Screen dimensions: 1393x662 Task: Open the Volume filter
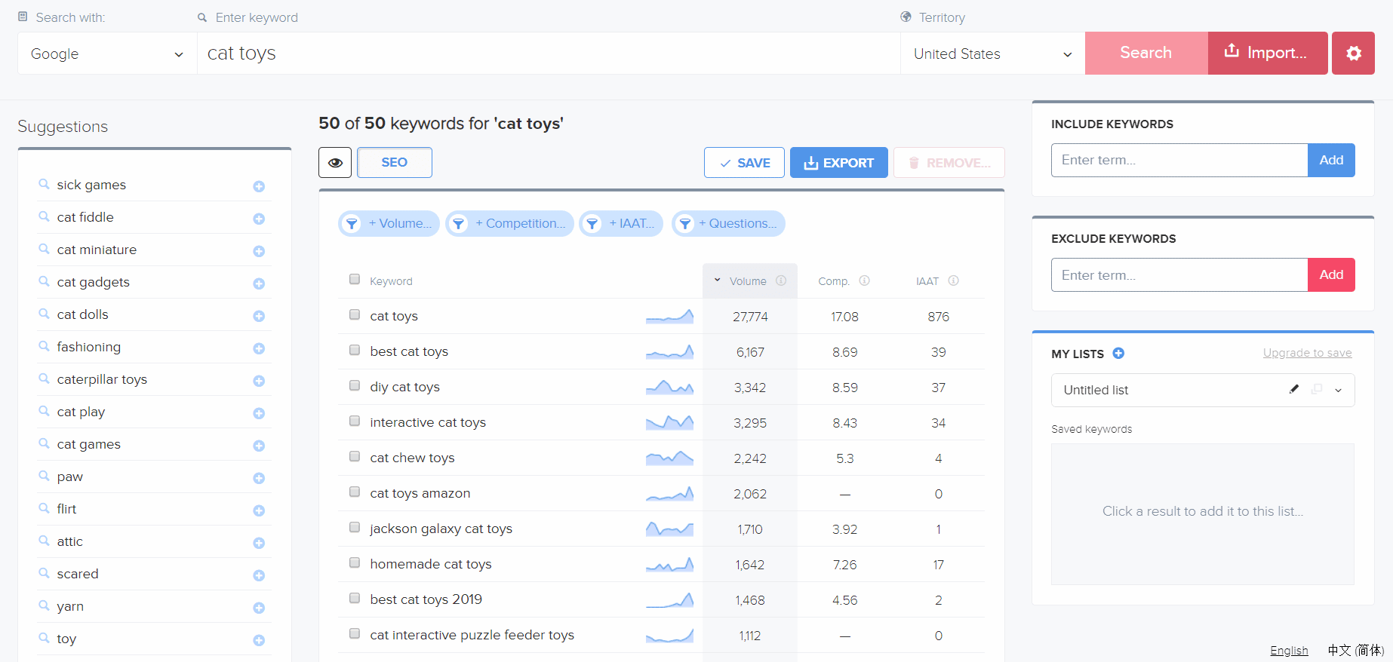click(389, 223)
